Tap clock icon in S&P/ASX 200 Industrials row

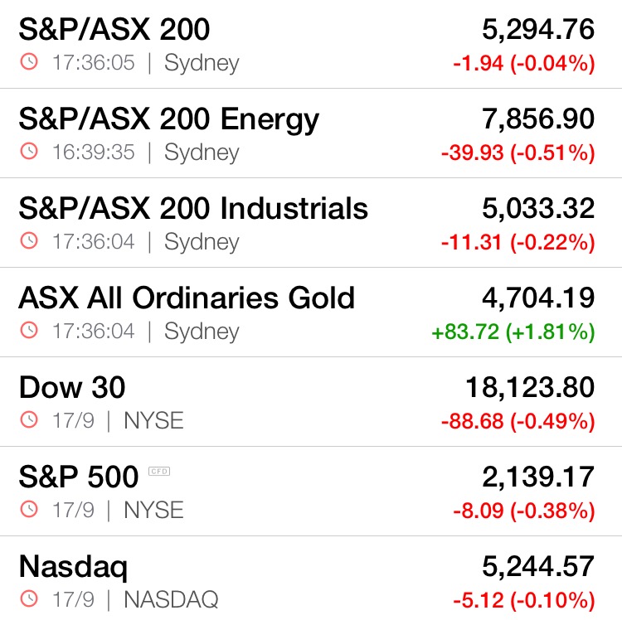coord(29,240)
